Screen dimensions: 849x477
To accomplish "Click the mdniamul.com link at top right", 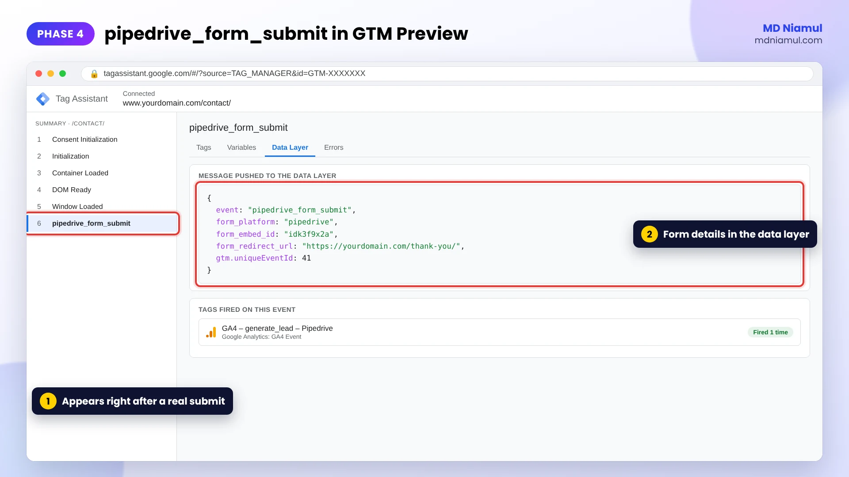I will [788, 40].
